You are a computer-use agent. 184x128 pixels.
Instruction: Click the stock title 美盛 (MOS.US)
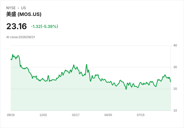[24, 14]
